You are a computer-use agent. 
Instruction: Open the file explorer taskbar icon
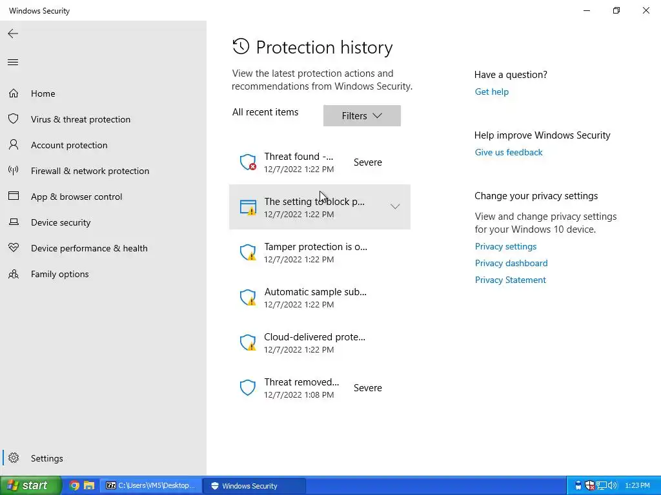click(89, 485)
